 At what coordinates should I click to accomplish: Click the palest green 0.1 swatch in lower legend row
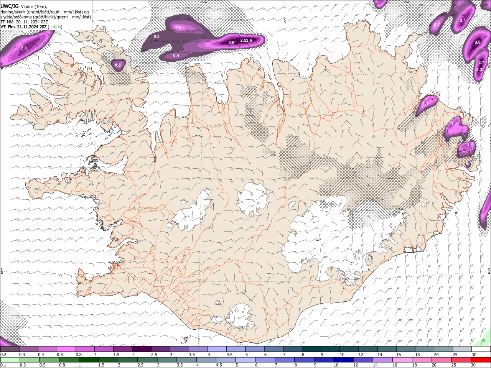coord(10,360)
